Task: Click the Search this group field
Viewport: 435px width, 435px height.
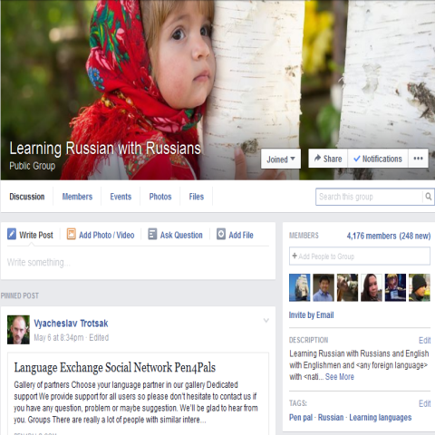Action: click(x=369, y=197)
